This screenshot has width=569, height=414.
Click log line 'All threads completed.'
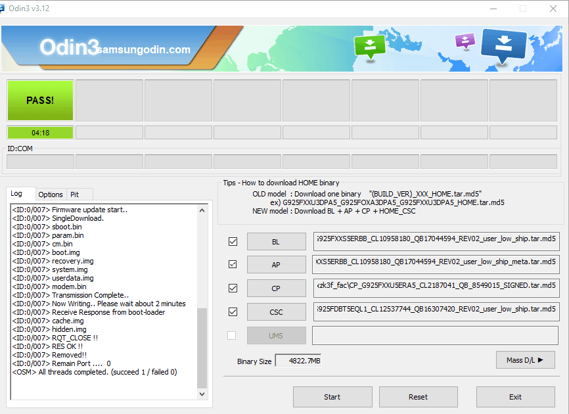95,372
